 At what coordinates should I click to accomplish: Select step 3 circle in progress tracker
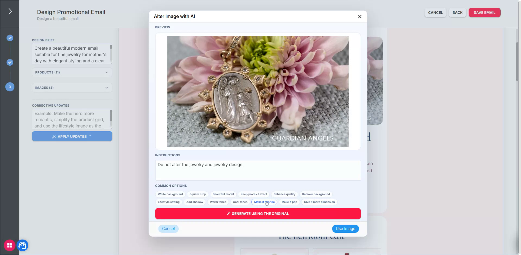pyautogui.click(x=10, y=87)
